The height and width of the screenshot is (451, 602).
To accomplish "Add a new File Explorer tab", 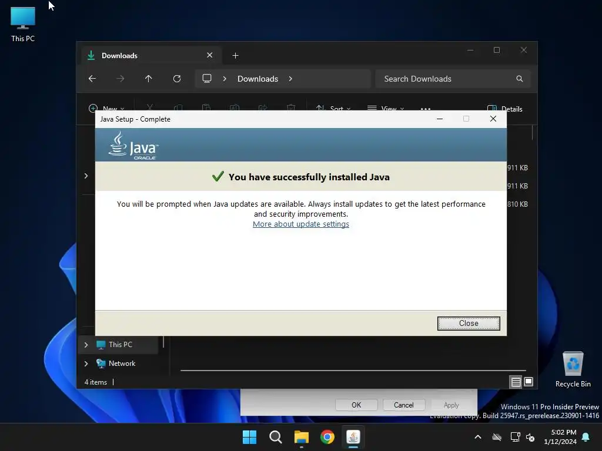I will [235, 56].
